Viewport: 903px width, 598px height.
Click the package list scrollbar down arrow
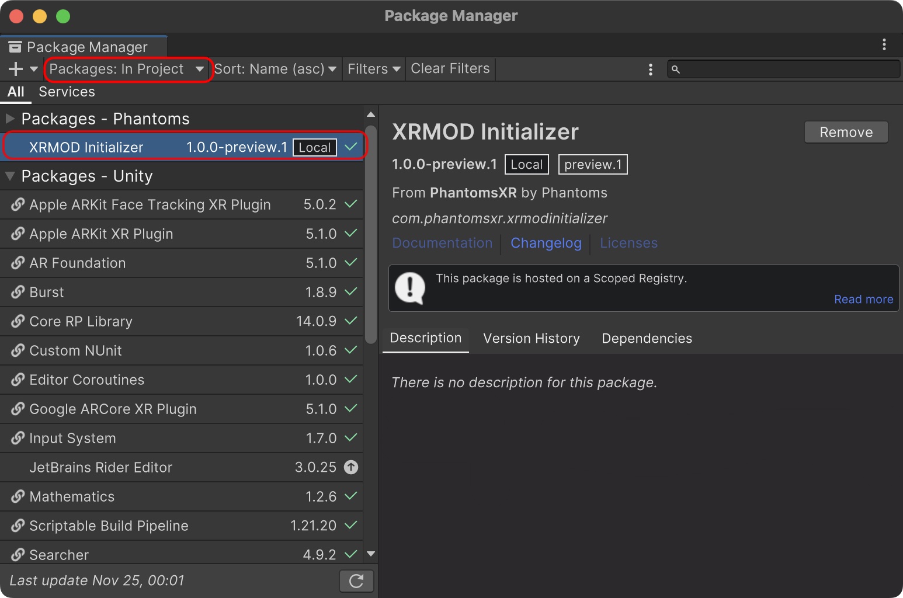371,554
